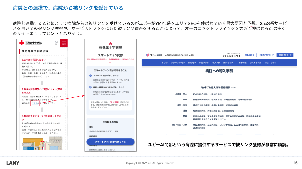Click the slide page number 15
Viewport: 302px width, 169px height.
(x=295, y=163)
